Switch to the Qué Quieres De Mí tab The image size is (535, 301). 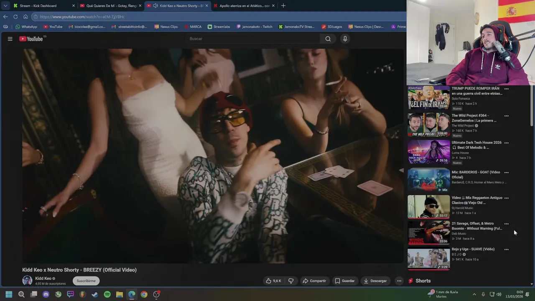point(111,6)
